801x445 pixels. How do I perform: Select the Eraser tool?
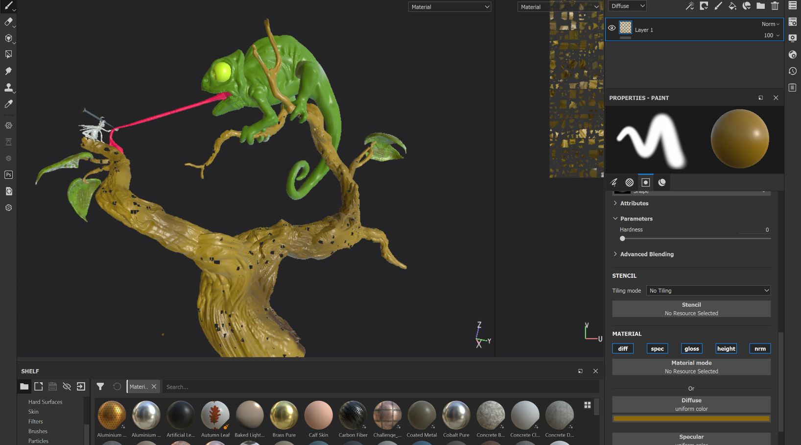[8, 22]
